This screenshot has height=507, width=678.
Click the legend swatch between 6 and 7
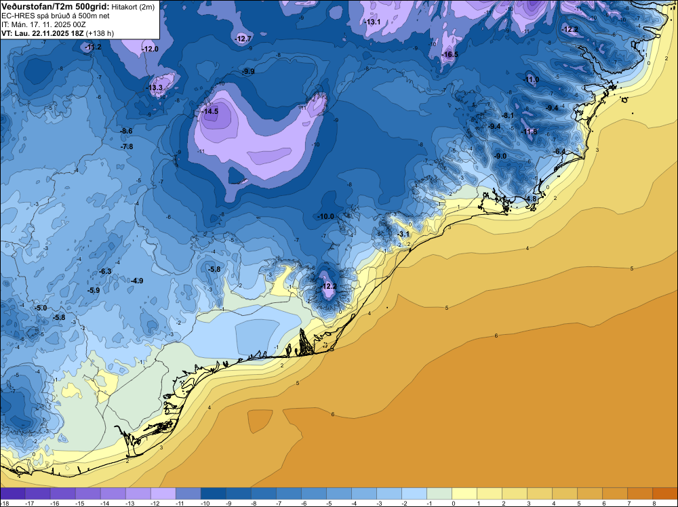coord(615,493)
